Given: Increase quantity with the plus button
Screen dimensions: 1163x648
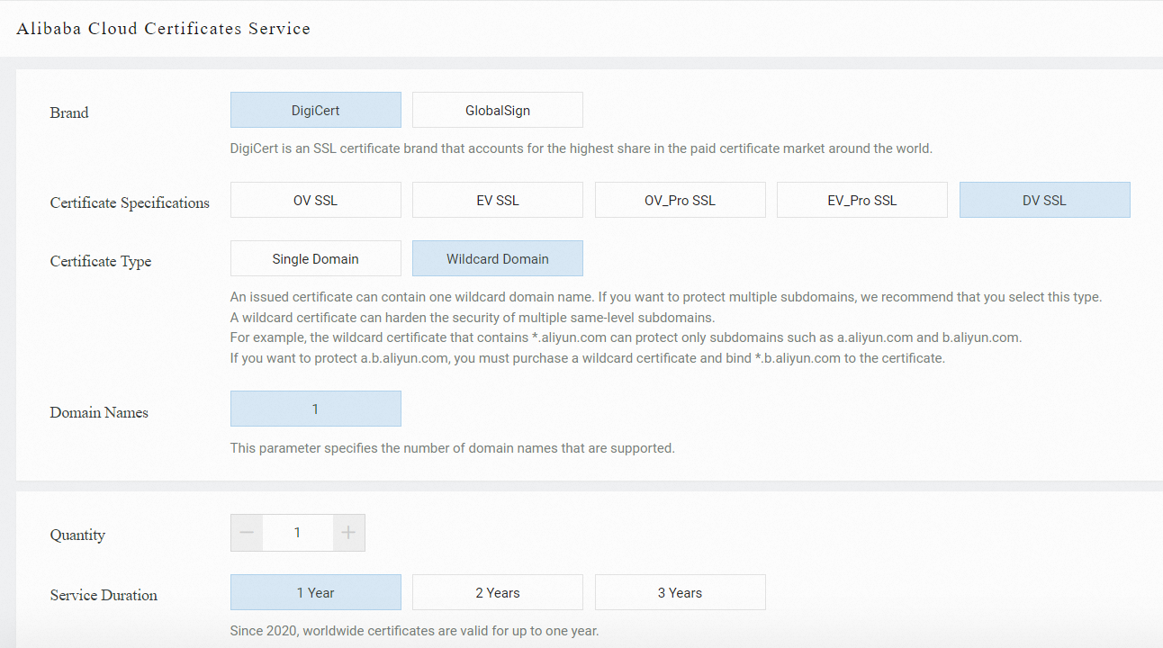Looking at the screenshot, I should (x=348, y=533).
